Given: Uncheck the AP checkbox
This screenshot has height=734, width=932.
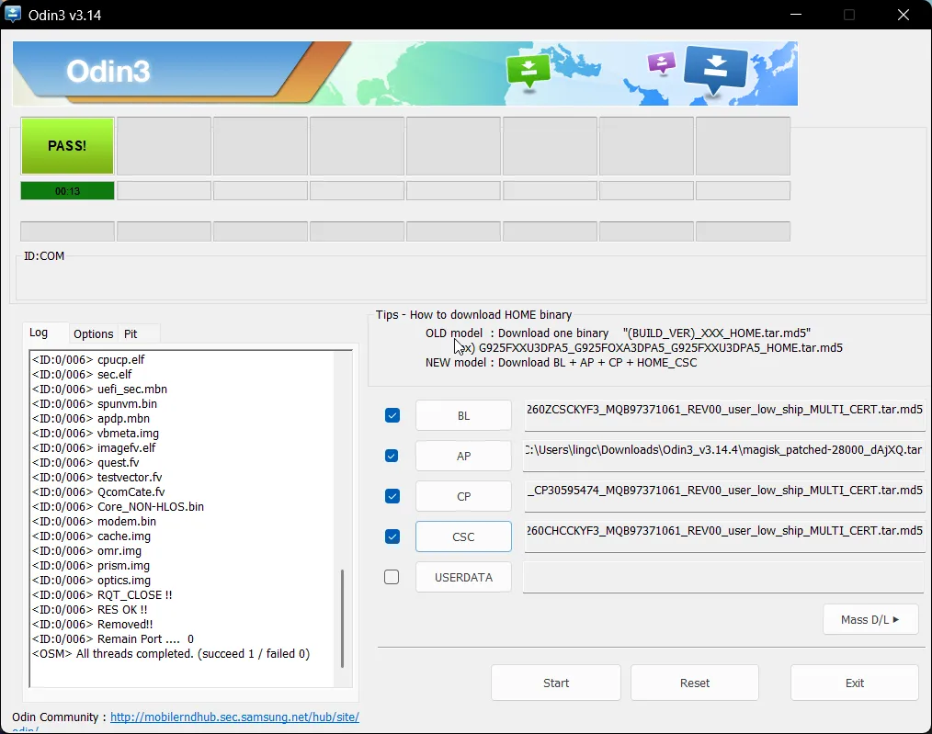Looking at the screenshot, I should pos(392,456).
